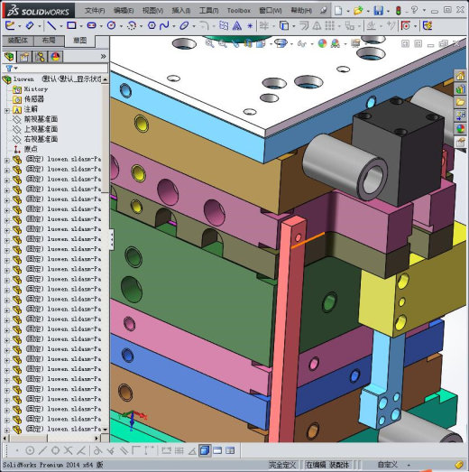This screenshot has height=472, width=469.
Task: Click the Save icon in title toolbar
Action: (x=379, y=11)
